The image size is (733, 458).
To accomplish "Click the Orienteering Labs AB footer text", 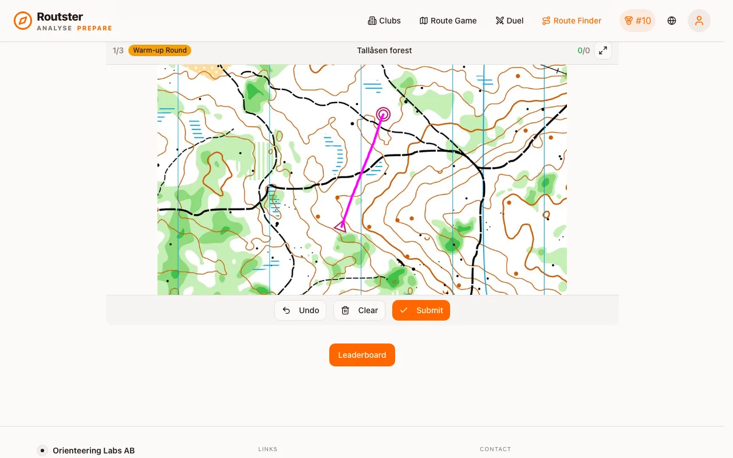I will 94,451.
